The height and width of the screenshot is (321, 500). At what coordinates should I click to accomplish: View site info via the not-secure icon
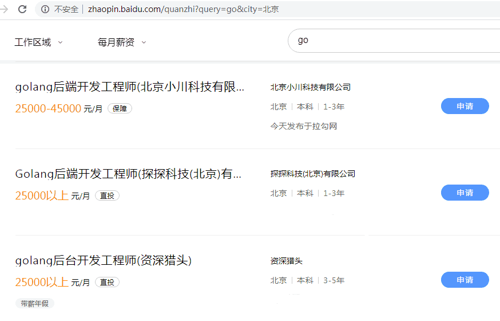coord(45,9)
